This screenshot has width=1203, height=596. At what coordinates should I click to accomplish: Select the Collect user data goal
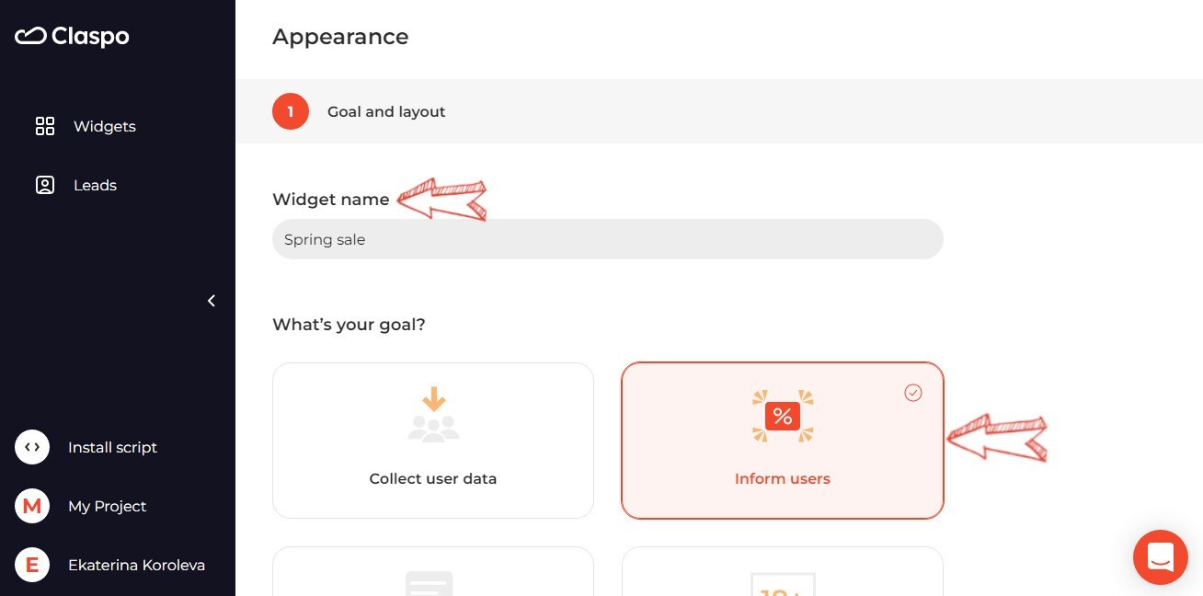tap(433, 441)
